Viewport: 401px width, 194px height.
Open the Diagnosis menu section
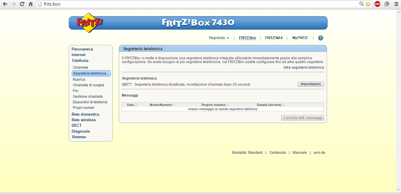[x=81, y=131]
